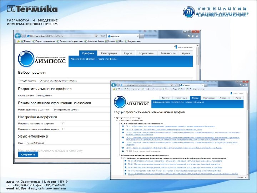This screenshot has width=257, height=193.
Task: Open the 'Активность' tab in the Profiles window
Action: [168, 53]
